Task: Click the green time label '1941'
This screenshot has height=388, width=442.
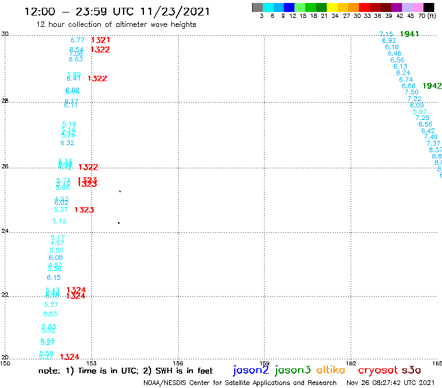Action: tap(410, 34)
